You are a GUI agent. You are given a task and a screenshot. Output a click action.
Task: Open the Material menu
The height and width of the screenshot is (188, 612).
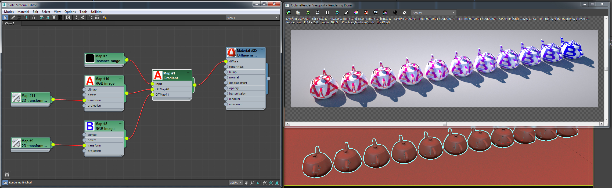click(x=23, y=12)
